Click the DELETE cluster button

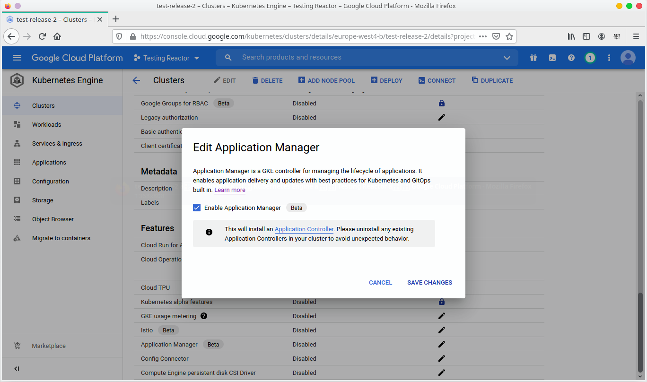[267, 80]
